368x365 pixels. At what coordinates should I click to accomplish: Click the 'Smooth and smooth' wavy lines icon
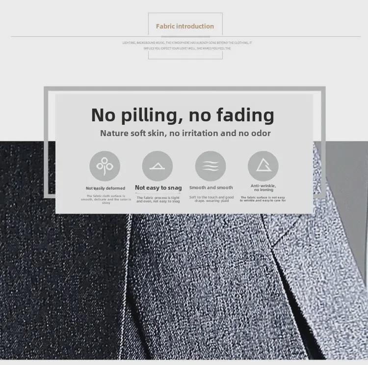click(210, 166)
